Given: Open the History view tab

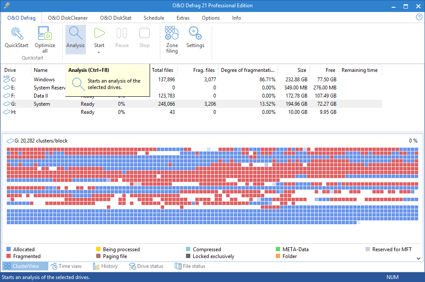Looking at the screenshot, I should coord(105,266).
